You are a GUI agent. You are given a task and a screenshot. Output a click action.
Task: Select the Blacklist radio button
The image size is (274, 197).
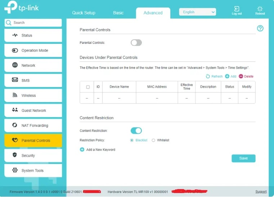coord(132,140)
